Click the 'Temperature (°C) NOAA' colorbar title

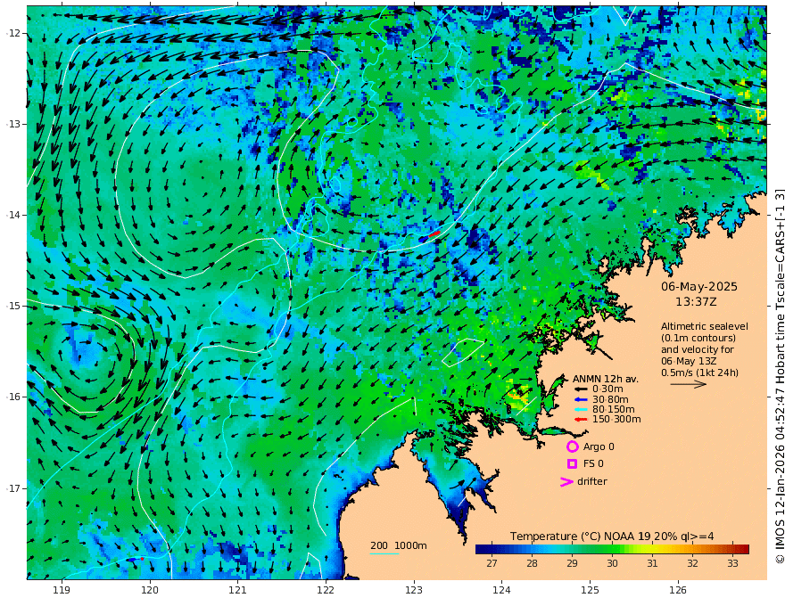click(573, 536)
